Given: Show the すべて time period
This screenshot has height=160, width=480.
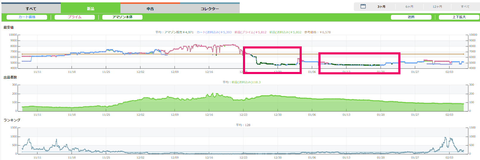Looking at the screenshot, I should coord(465,7).
